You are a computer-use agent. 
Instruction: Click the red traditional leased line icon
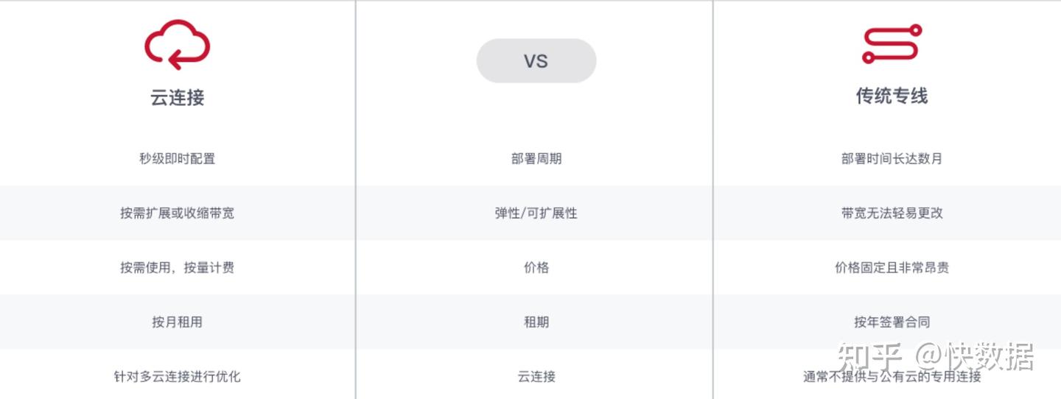click(892, 44)
